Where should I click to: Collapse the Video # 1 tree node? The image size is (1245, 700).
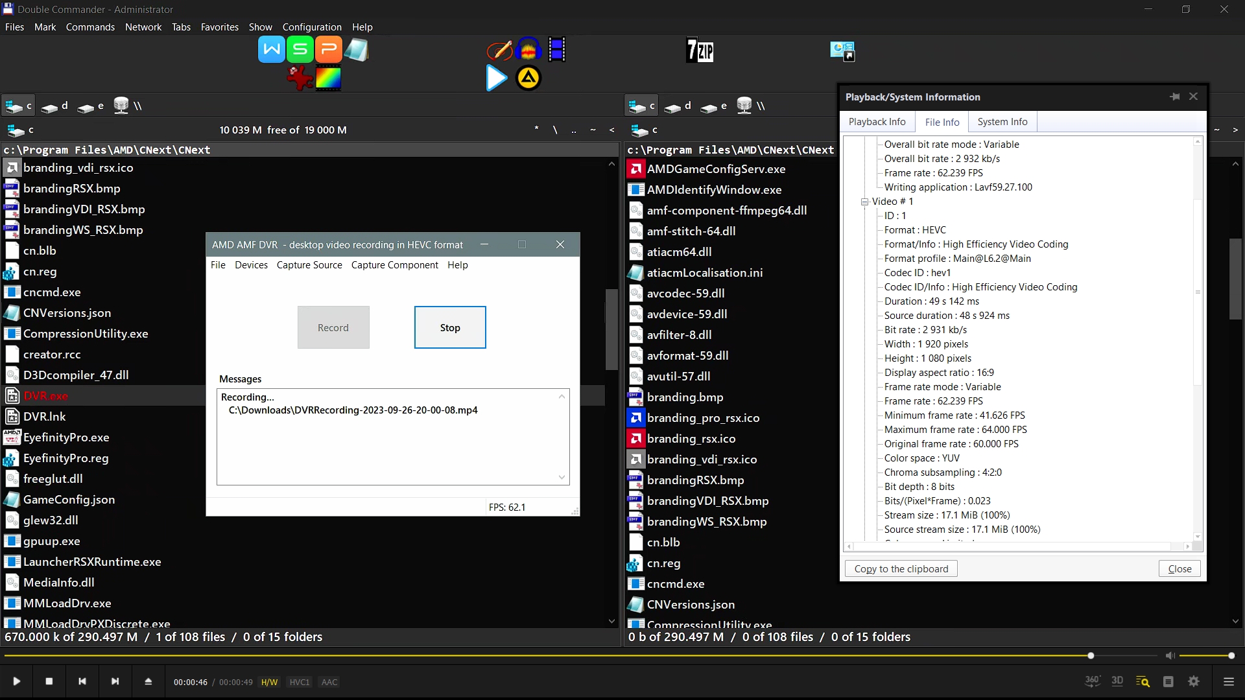pyautogui.click(x=865, y=202)
